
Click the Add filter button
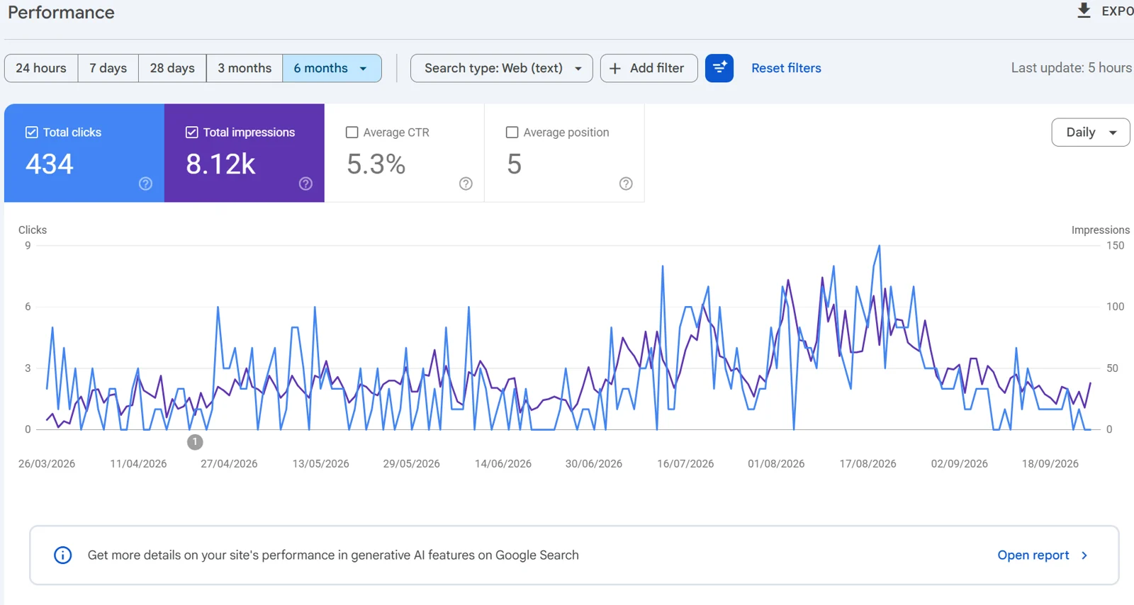(x=649, y=68)
